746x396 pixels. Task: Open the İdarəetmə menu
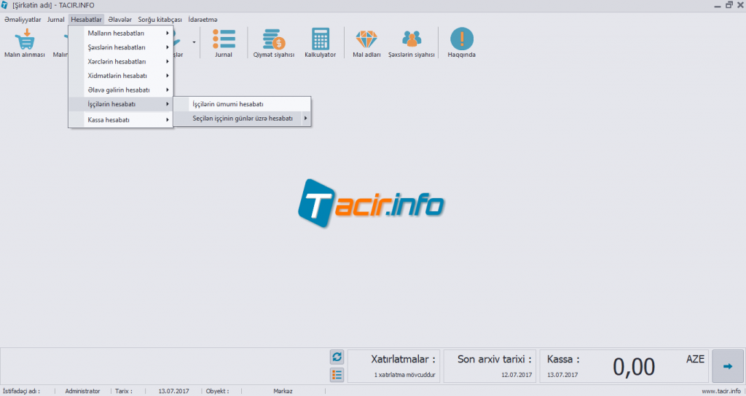pyautogui.click(x=203, y=19)
